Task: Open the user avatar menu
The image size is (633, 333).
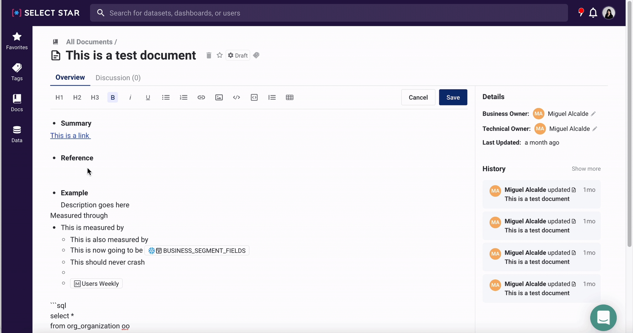Action: pyautogui.click(x=609, y=13)
